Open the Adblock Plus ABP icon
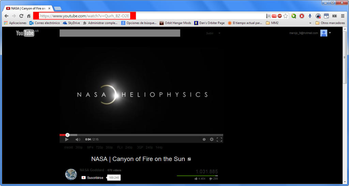The image size is (349, 186). pyautogui.click(x=280, y=16)
